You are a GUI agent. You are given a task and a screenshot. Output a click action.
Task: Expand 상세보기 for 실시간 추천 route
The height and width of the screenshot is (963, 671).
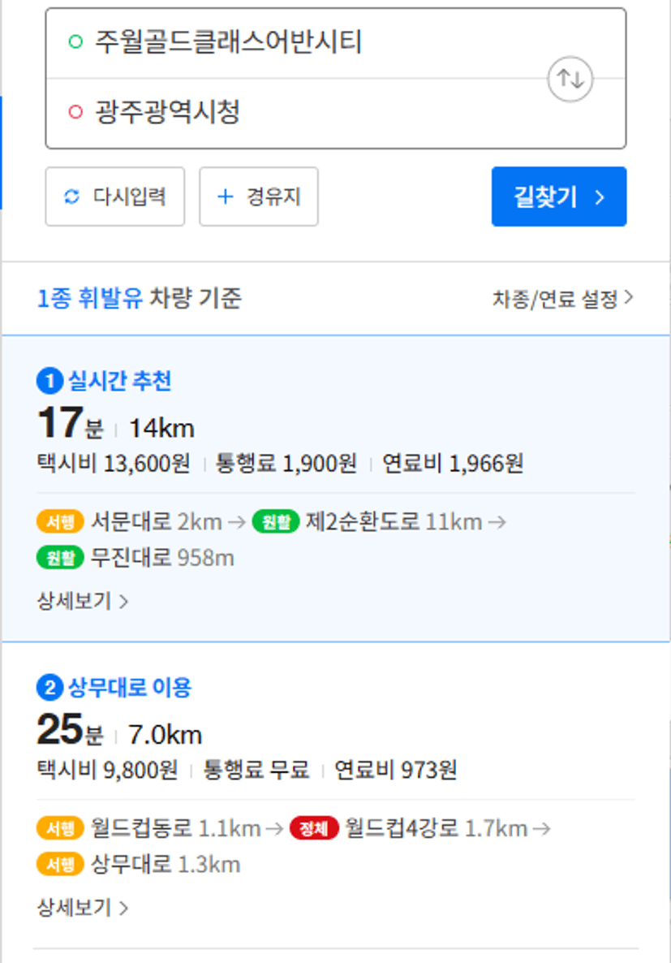[83, 601]
